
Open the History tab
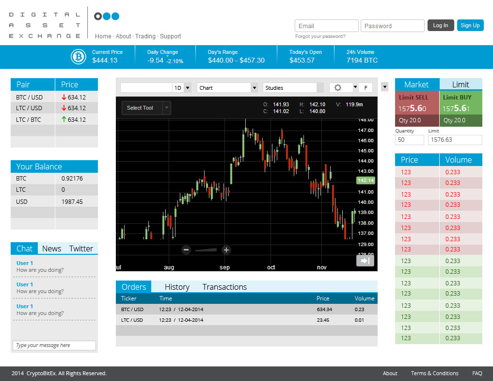176,287
